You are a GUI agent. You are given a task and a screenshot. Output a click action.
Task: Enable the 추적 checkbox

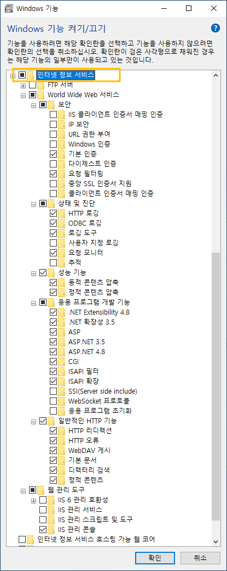[x=53, y=262]
